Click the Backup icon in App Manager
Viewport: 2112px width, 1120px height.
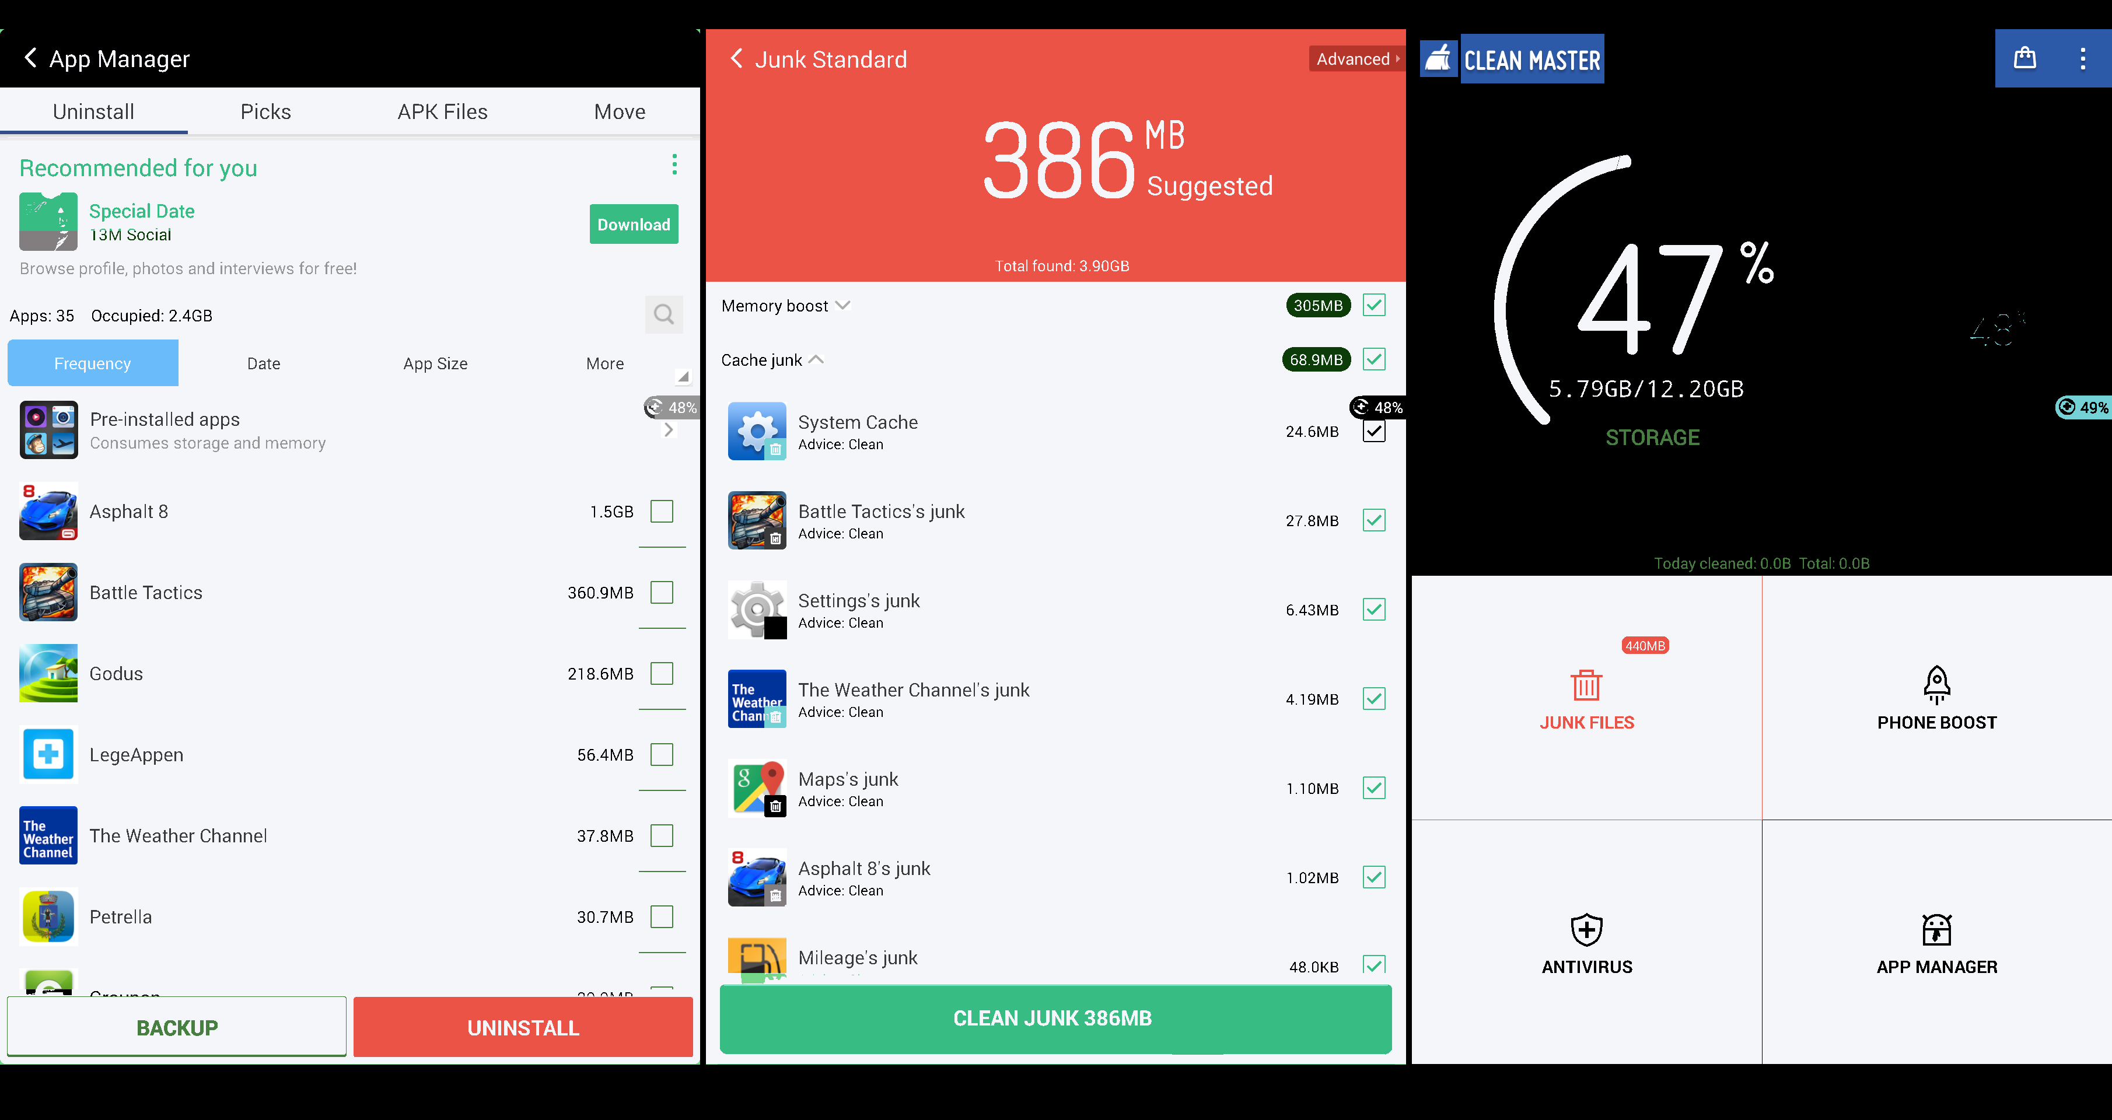[x=176, y=1027]
